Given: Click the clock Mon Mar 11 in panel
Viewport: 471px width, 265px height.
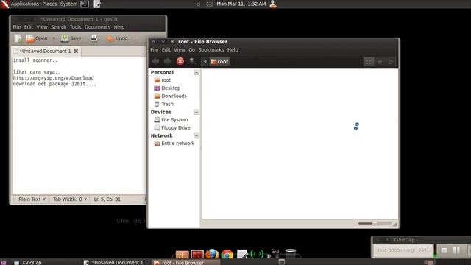Looking at the screenshot, I should pyautogui.click(x=241, y=4).
